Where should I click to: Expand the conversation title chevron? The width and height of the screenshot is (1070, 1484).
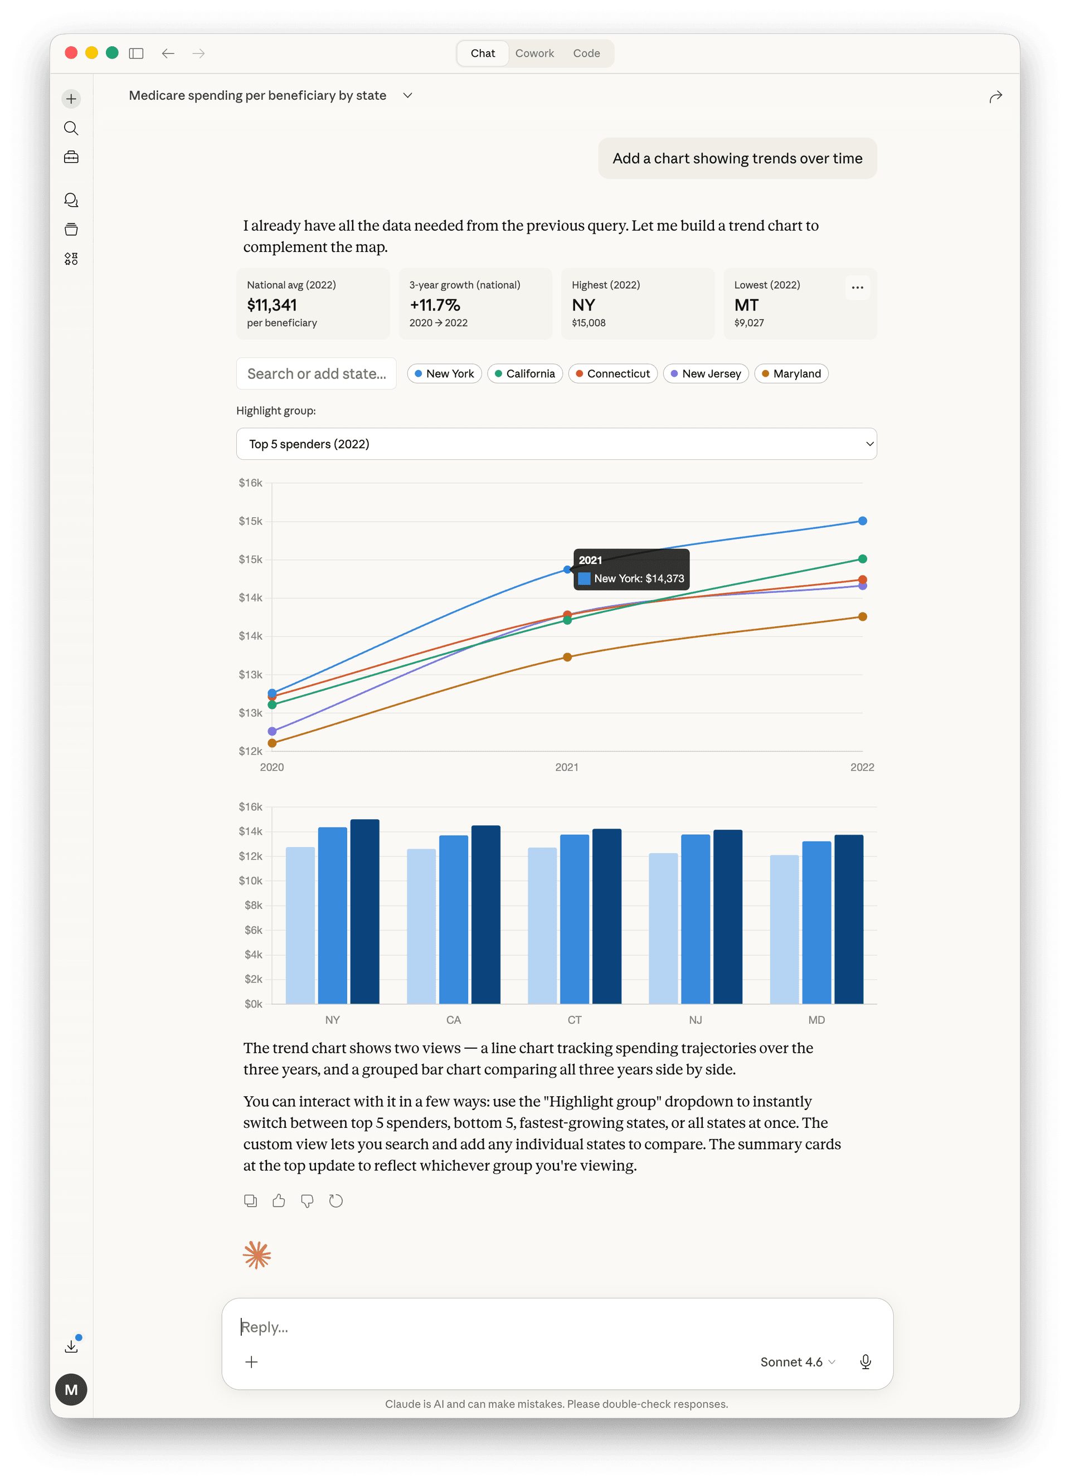[x=408, y=95]
